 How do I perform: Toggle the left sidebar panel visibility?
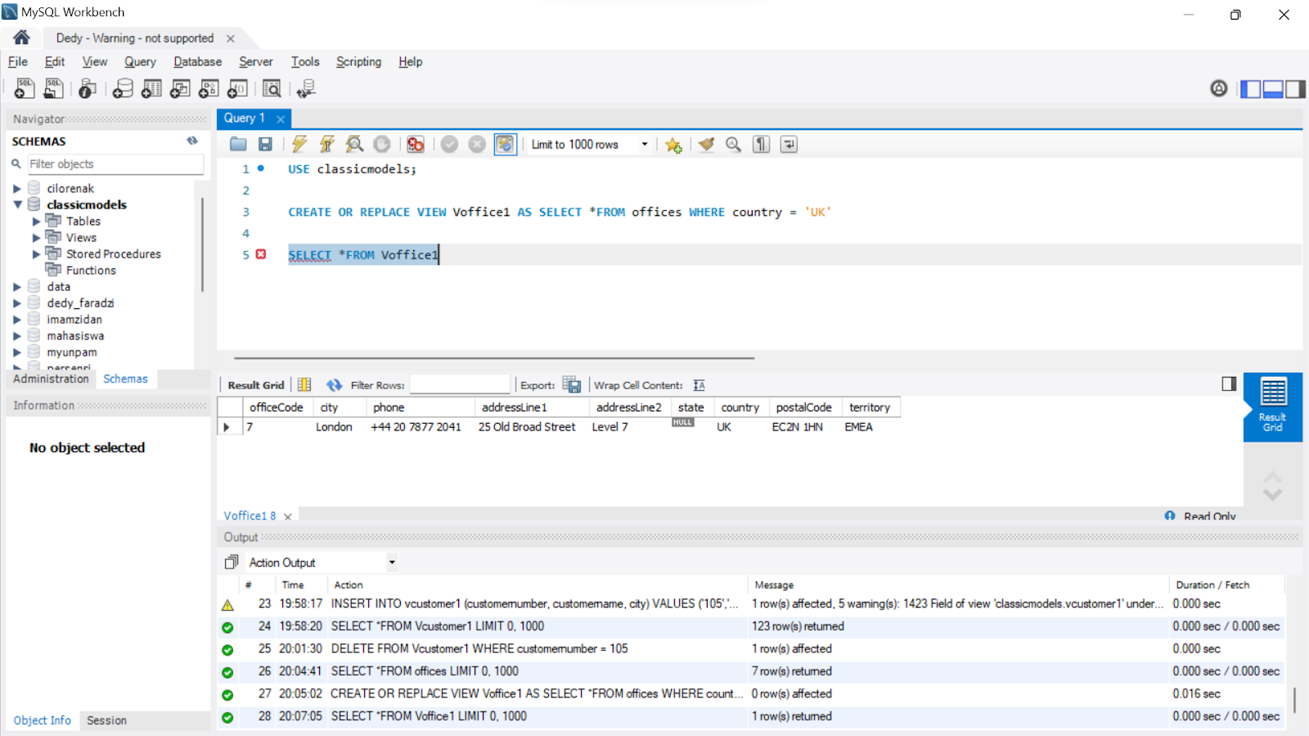pos(1251,88)
